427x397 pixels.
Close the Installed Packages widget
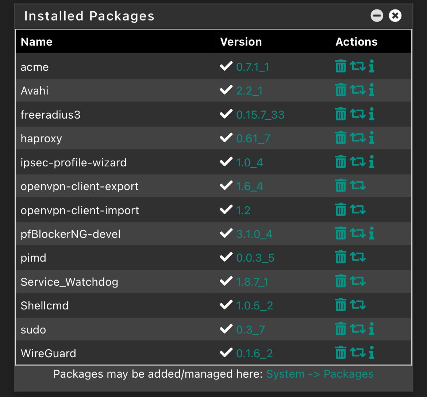(x=395, y=16)
